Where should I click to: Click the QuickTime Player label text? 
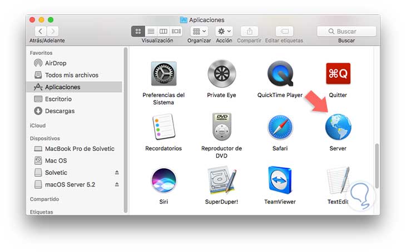(280, 95)
